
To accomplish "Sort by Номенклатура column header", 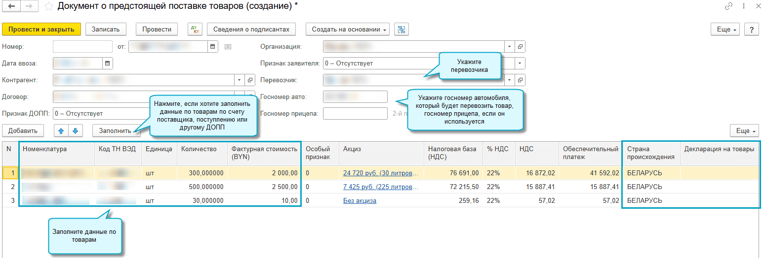I will 56,154.
